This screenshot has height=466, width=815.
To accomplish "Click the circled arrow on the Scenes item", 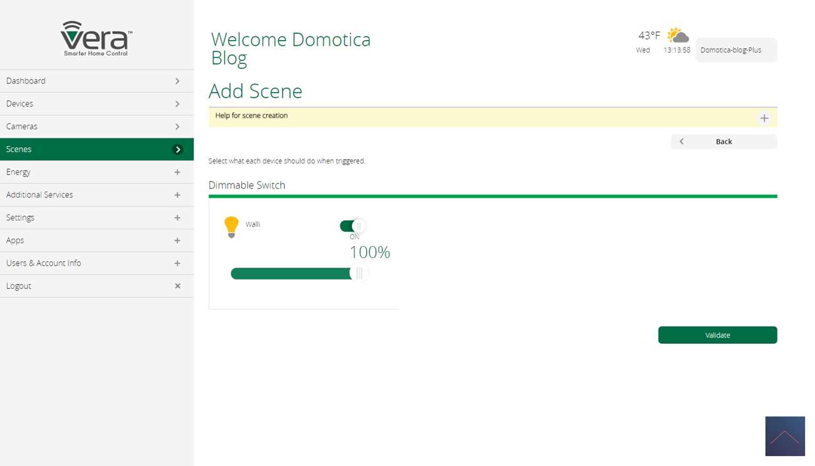I will tap(178, 150).
